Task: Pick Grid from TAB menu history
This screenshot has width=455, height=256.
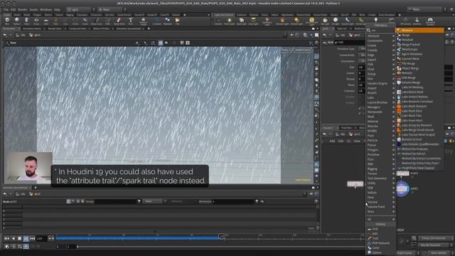Action: pos(380,229)
